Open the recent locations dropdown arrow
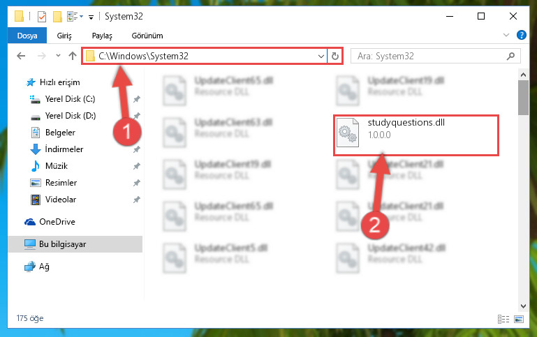 click(x=58, y=55)
